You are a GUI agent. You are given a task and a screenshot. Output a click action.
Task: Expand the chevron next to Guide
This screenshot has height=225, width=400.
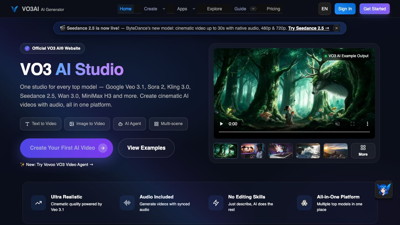[253, 9]
